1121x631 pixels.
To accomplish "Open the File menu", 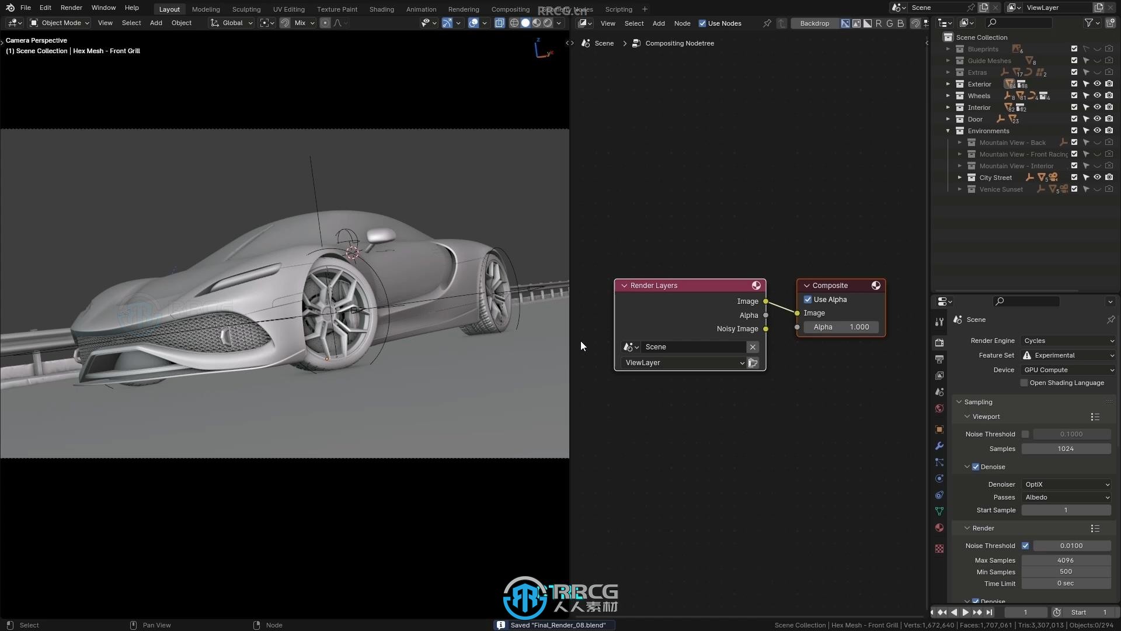I will tap(26, 8).
